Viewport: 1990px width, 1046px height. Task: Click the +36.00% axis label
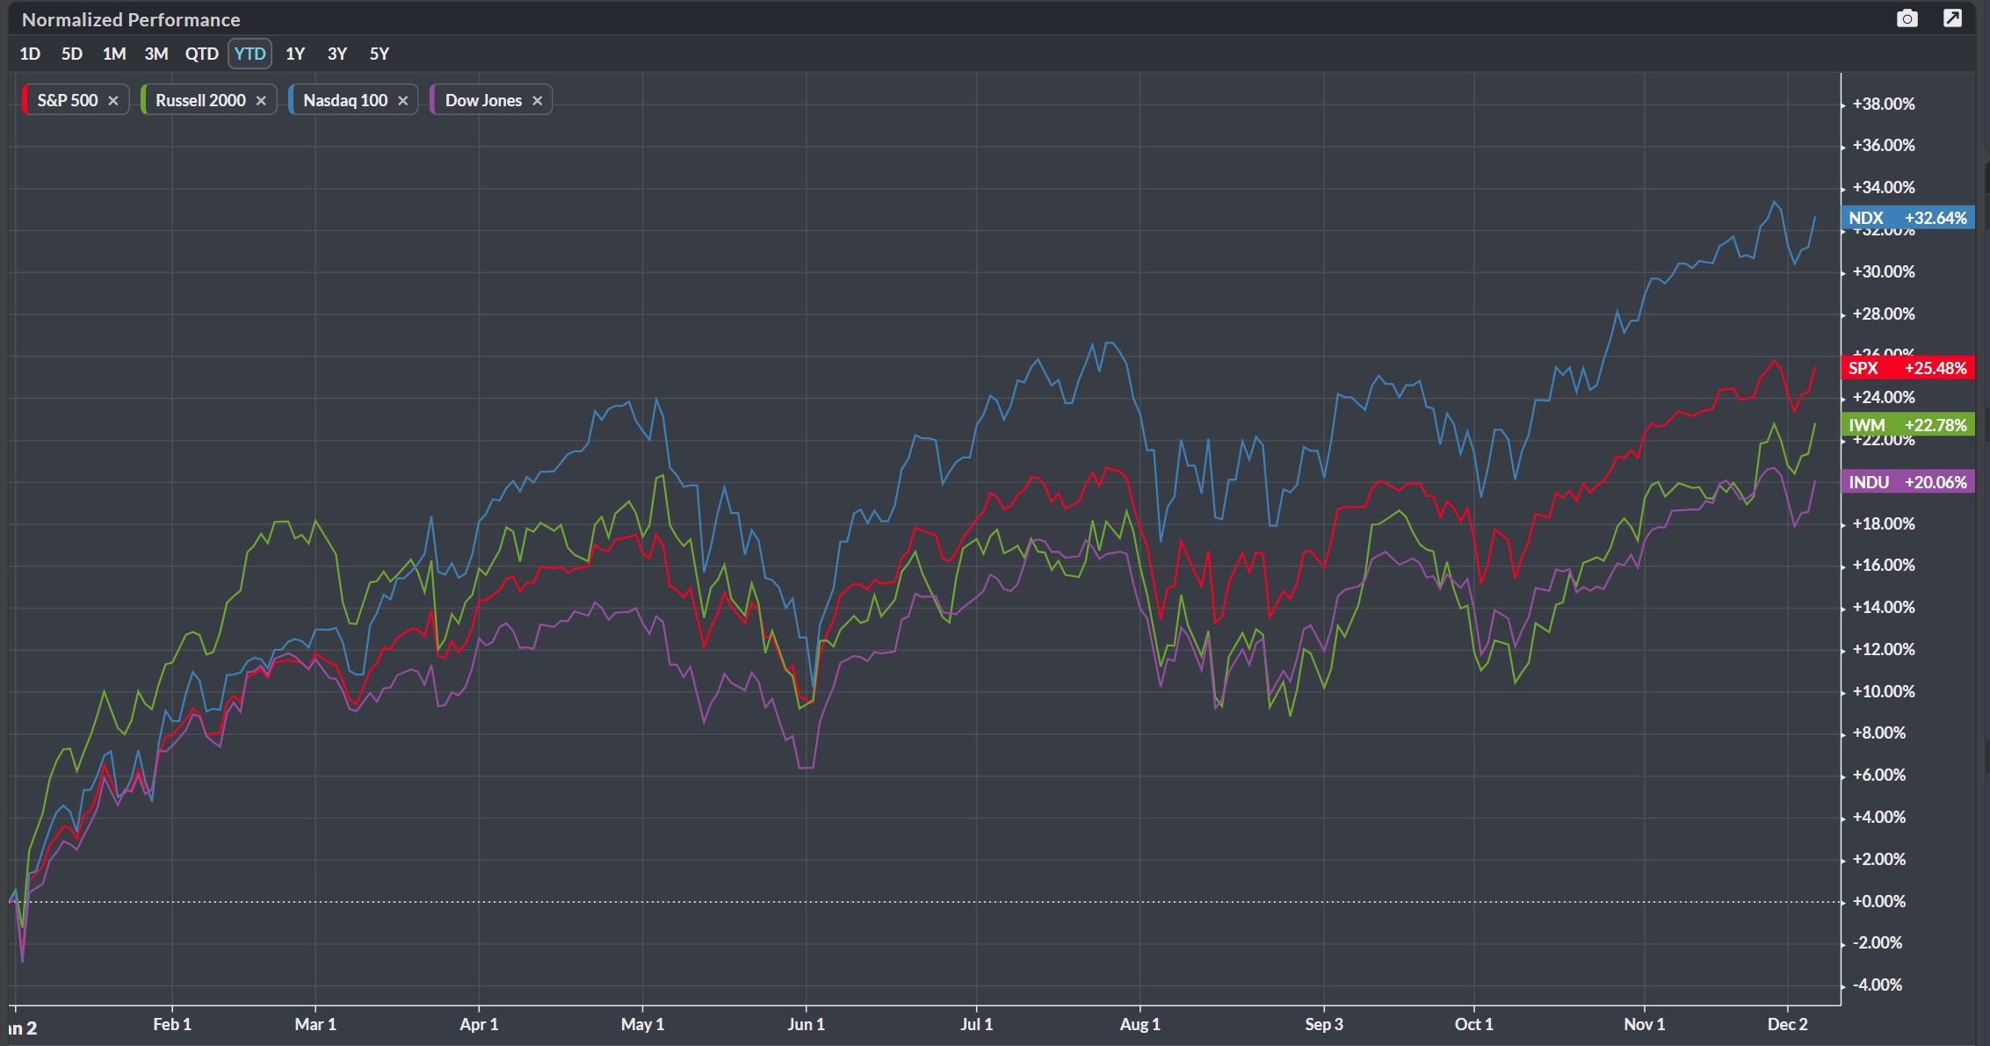(1884, 145)
